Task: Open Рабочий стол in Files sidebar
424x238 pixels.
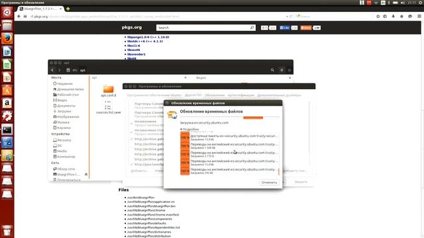Action: coord(66,95)
